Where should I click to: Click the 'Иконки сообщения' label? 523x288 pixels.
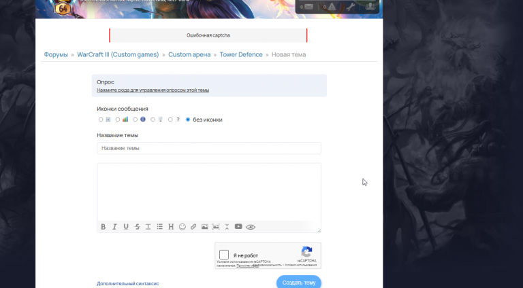[123, 109]
